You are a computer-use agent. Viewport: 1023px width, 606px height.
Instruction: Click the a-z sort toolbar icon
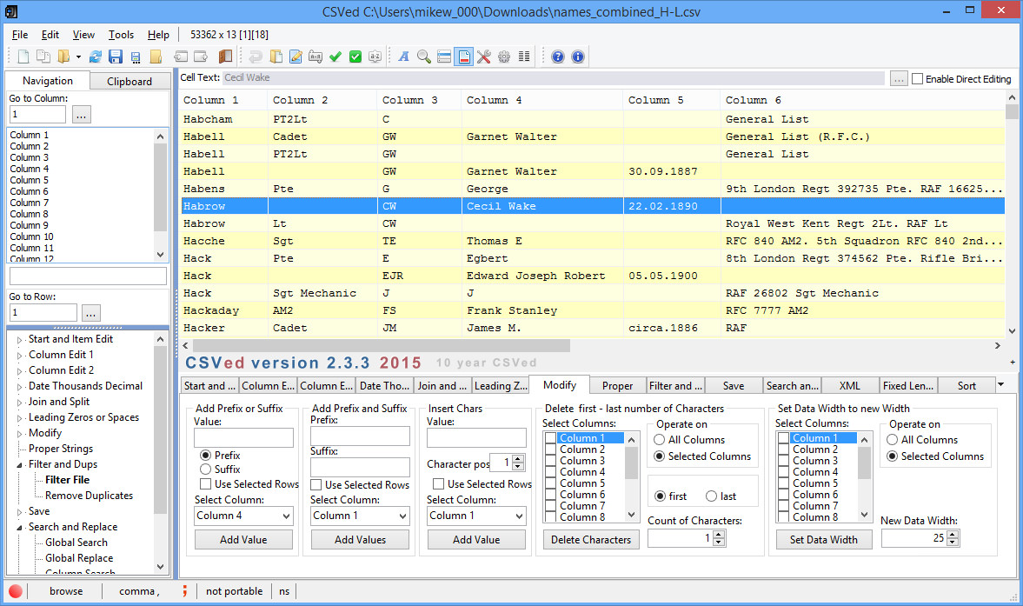(x=375, y=56)
